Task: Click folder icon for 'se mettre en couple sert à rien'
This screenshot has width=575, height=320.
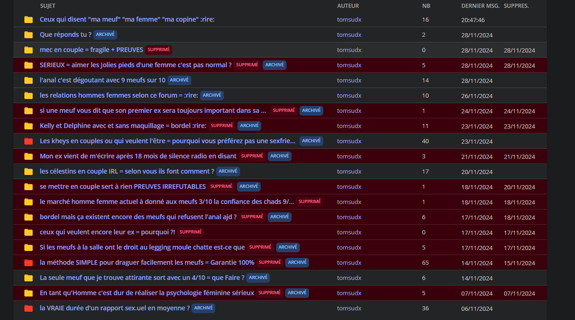Action: click(29, 186)
